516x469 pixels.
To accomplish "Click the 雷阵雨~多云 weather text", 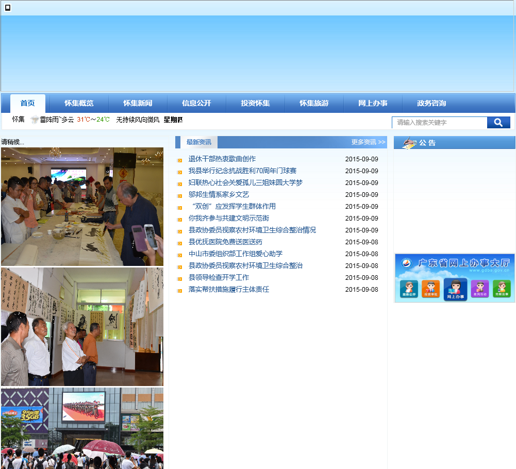I will click(57, 120).
